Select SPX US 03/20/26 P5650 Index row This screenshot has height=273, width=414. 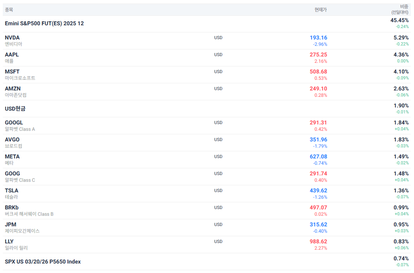[x=207, y=262]
